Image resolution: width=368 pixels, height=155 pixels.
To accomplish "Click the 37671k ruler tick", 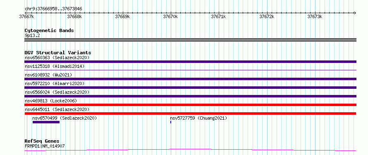I will (219, 16).
